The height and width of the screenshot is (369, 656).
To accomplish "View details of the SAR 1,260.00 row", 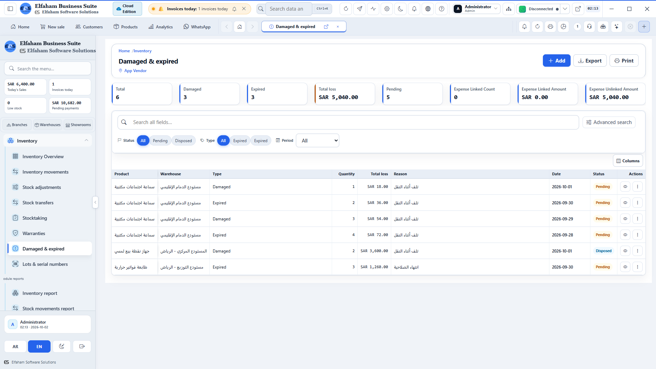I will click(x=625, y=267).
